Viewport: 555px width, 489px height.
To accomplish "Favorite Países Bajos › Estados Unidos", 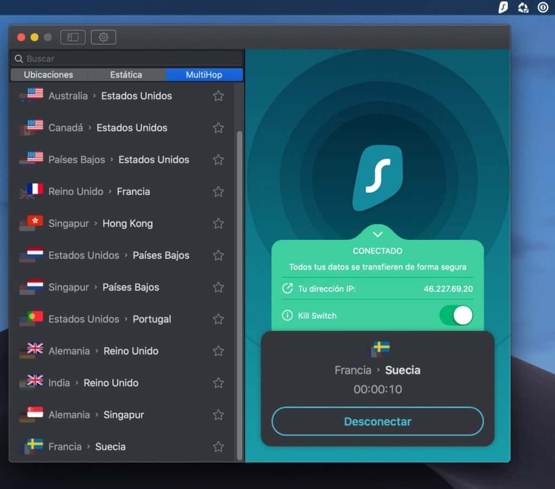I will [218, 160].
